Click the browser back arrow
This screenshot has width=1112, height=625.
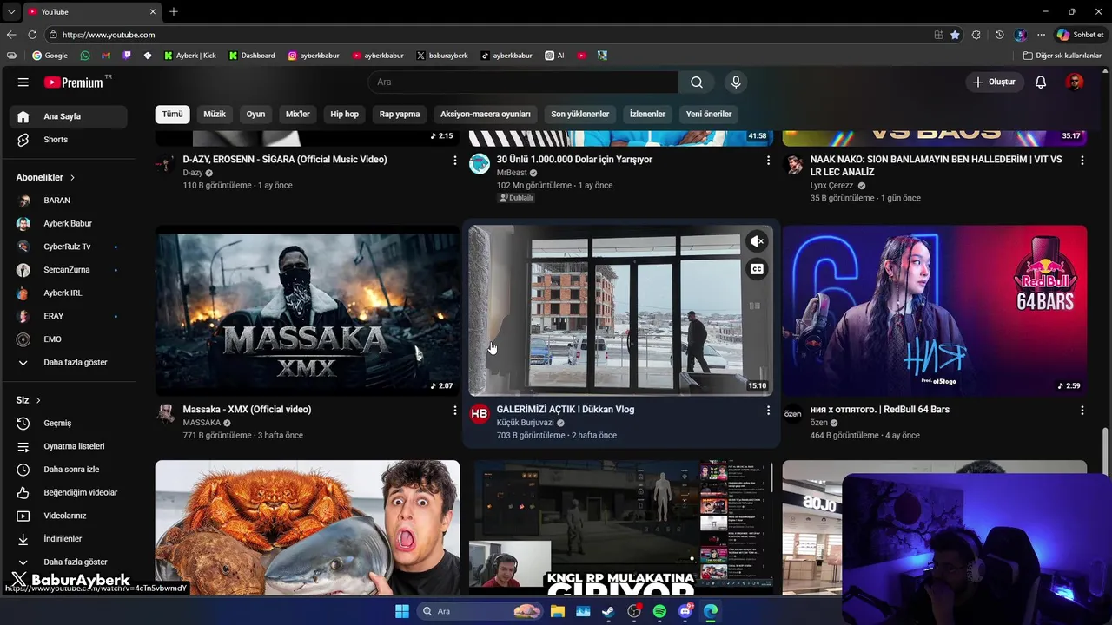(11, 35)
